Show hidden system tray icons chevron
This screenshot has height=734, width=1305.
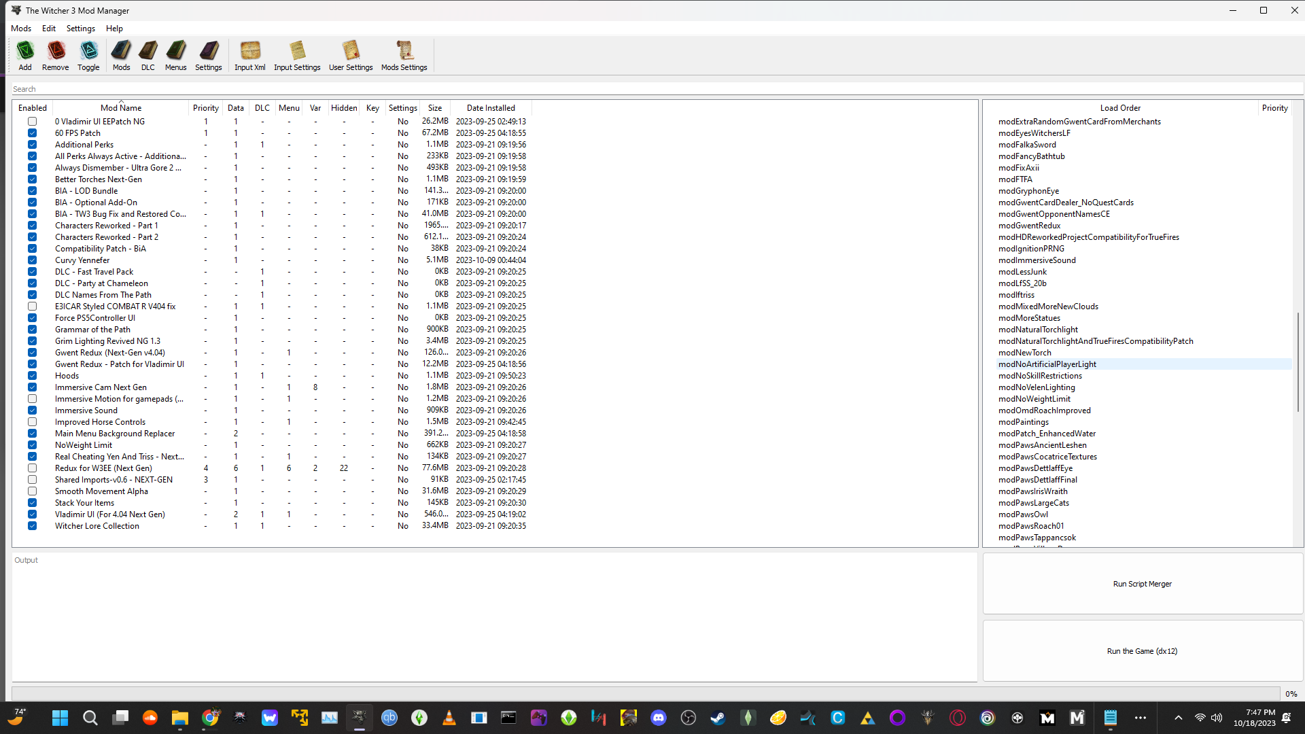[1178, 718]
